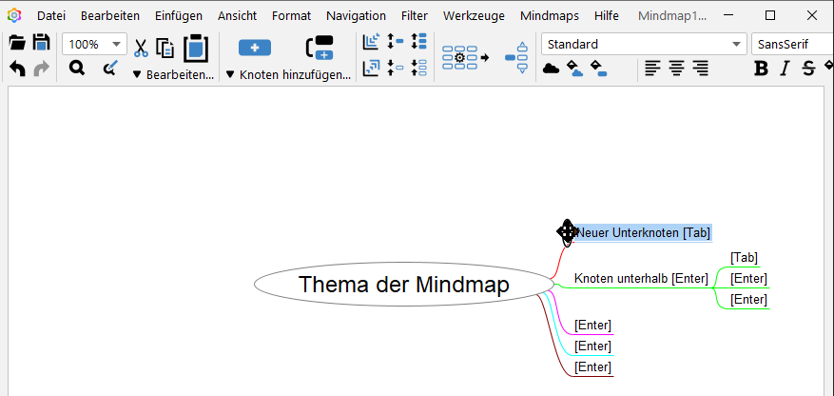Select the Neuer Unterknoten [Tab] node
The height and width of the screenshot is (396, 834).
click(x=644, y=232)
